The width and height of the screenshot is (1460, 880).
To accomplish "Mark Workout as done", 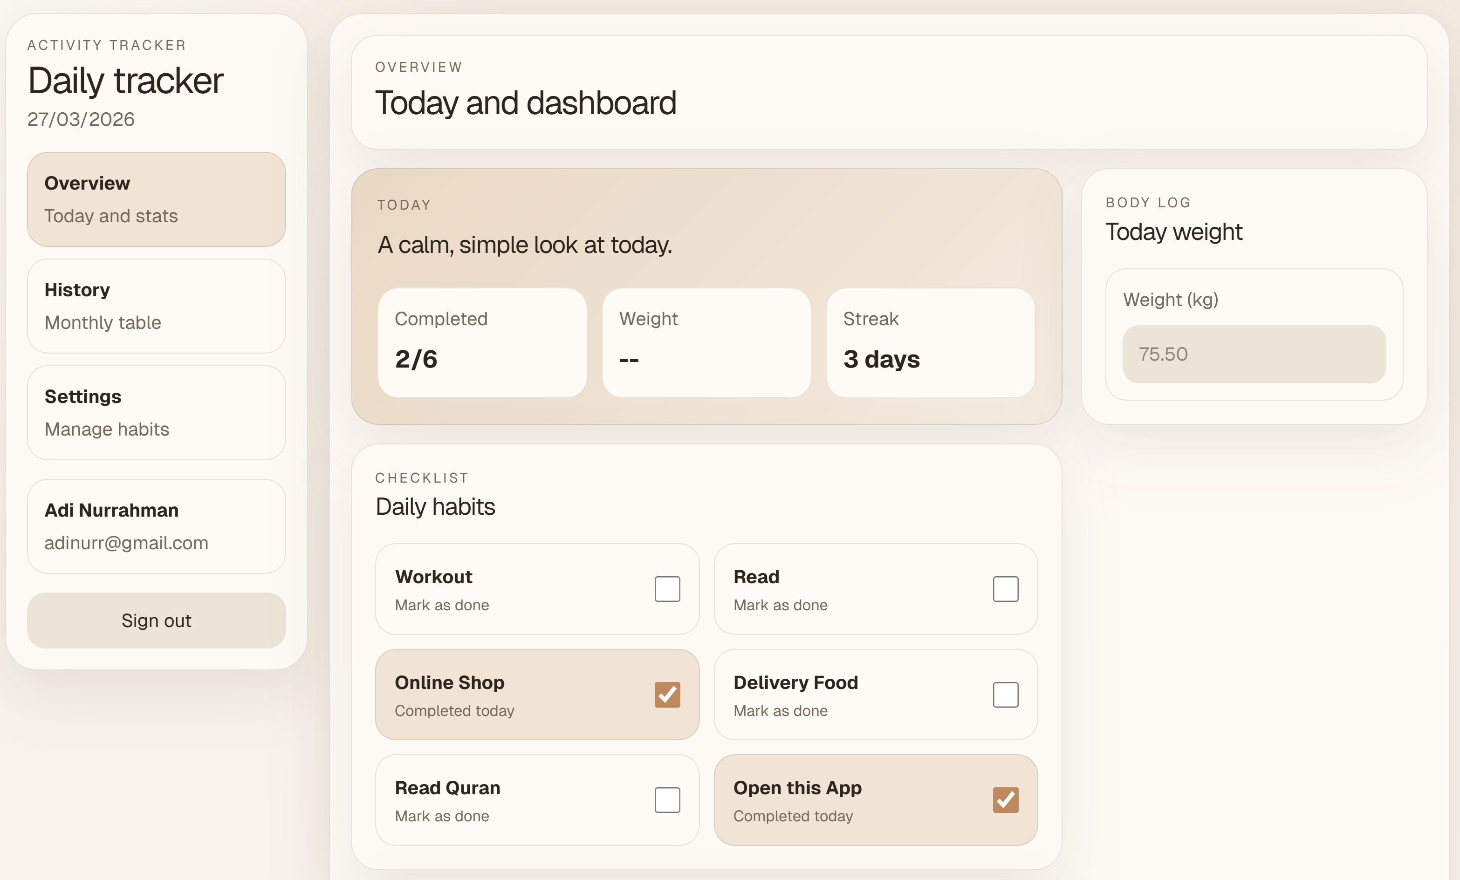I will click(x=667, y=589).
